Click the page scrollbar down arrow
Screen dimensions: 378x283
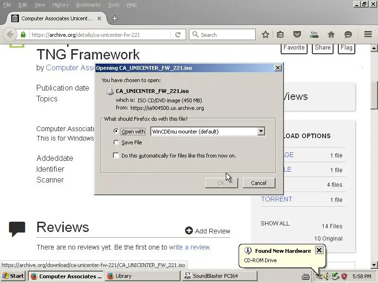tap(374, 265)
